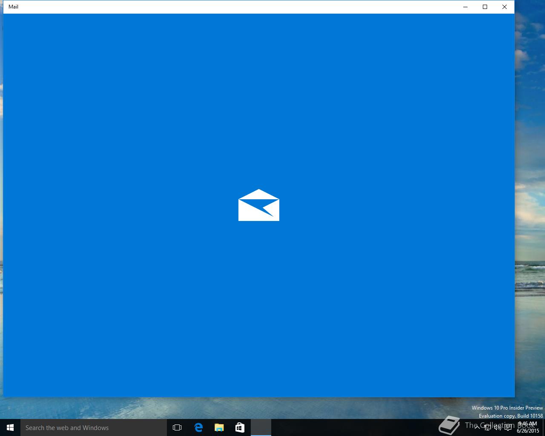Open Task View from the taskbar
The width and height of the screenshot is (545, 436).
177,427
